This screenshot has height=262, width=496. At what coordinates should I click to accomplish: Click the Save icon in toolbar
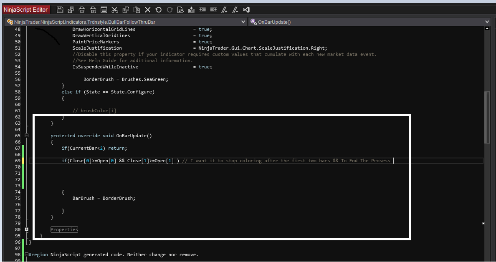pyautogui.click(x=60, y=10)
